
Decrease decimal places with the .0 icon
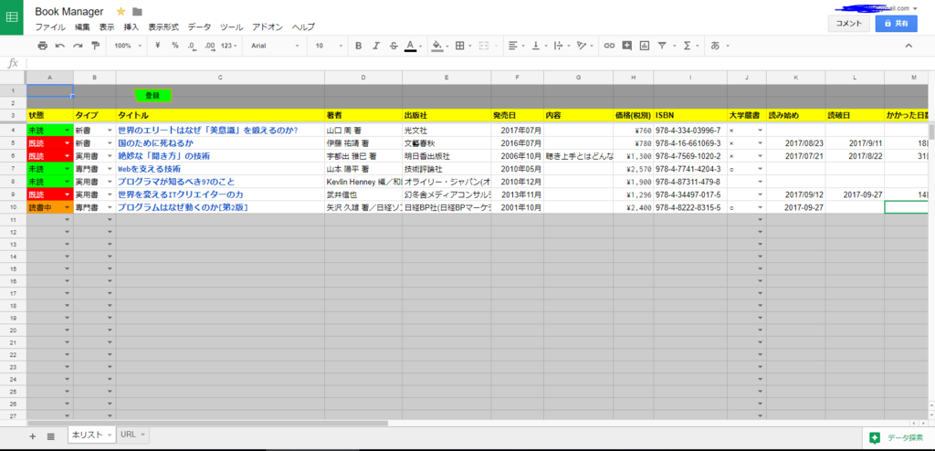[192, 46]
